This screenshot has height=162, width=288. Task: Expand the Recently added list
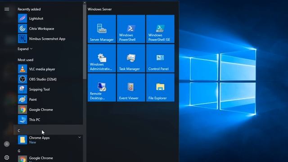point(25,49)
